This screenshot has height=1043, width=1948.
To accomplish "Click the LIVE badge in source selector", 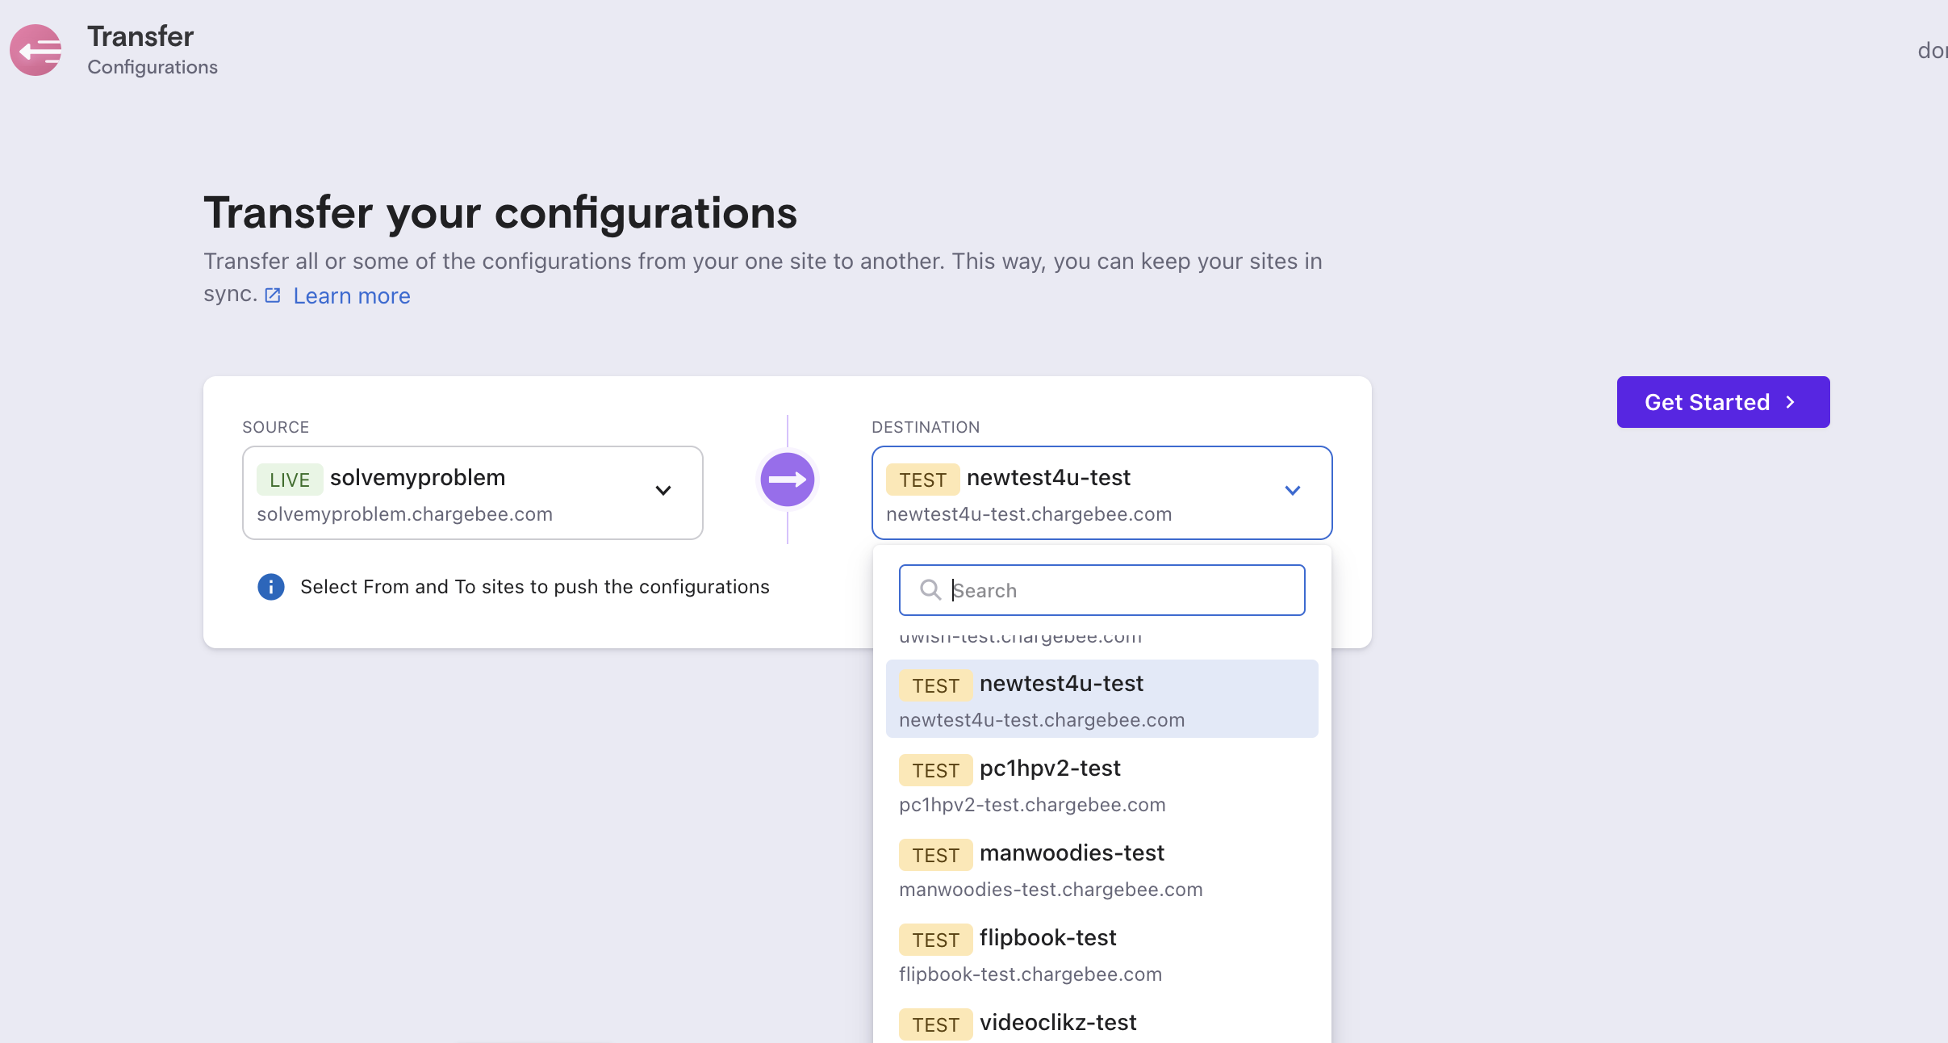I will [x=289, y=480].
